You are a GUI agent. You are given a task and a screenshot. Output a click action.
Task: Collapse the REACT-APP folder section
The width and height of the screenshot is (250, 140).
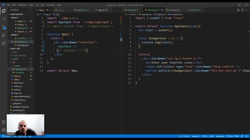point(15,49)
